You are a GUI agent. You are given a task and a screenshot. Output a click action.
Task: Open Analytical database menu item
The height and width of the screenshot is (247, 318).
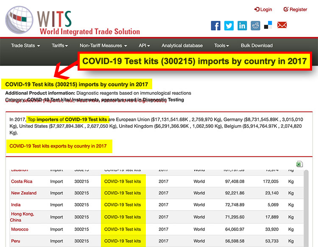(x=182, y=46)
